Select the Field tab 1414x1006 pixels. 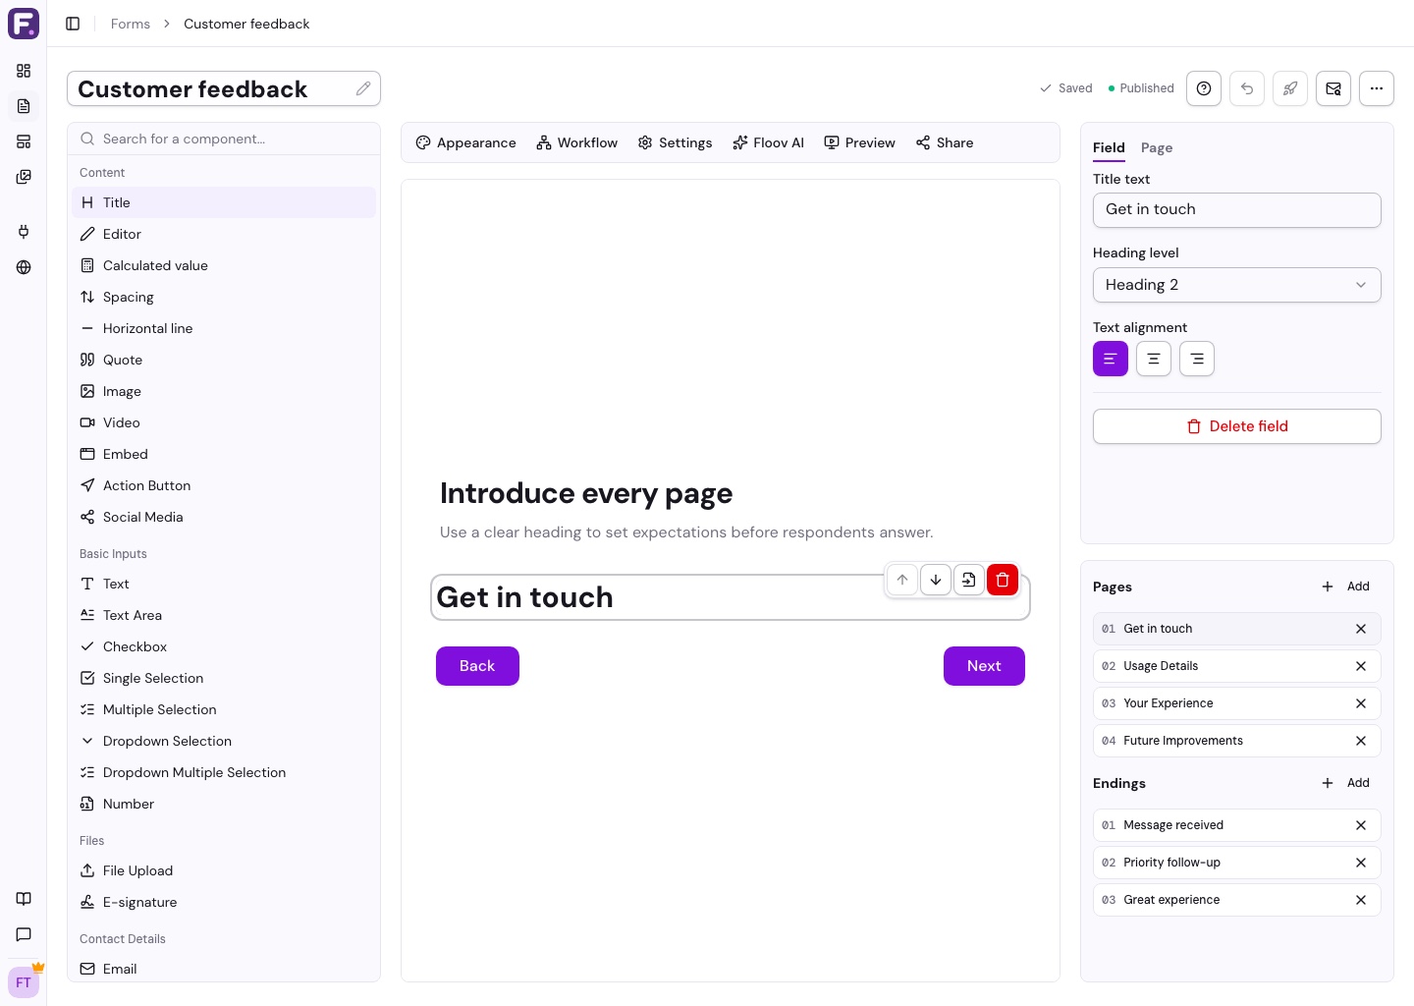point(1109,147)
